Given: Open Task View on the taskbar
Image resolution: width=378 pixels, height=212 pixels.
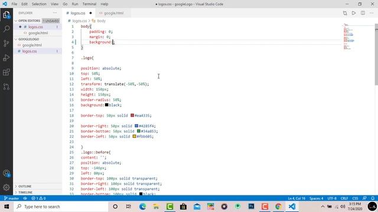Looking at the screenshot, I should 129,207.
